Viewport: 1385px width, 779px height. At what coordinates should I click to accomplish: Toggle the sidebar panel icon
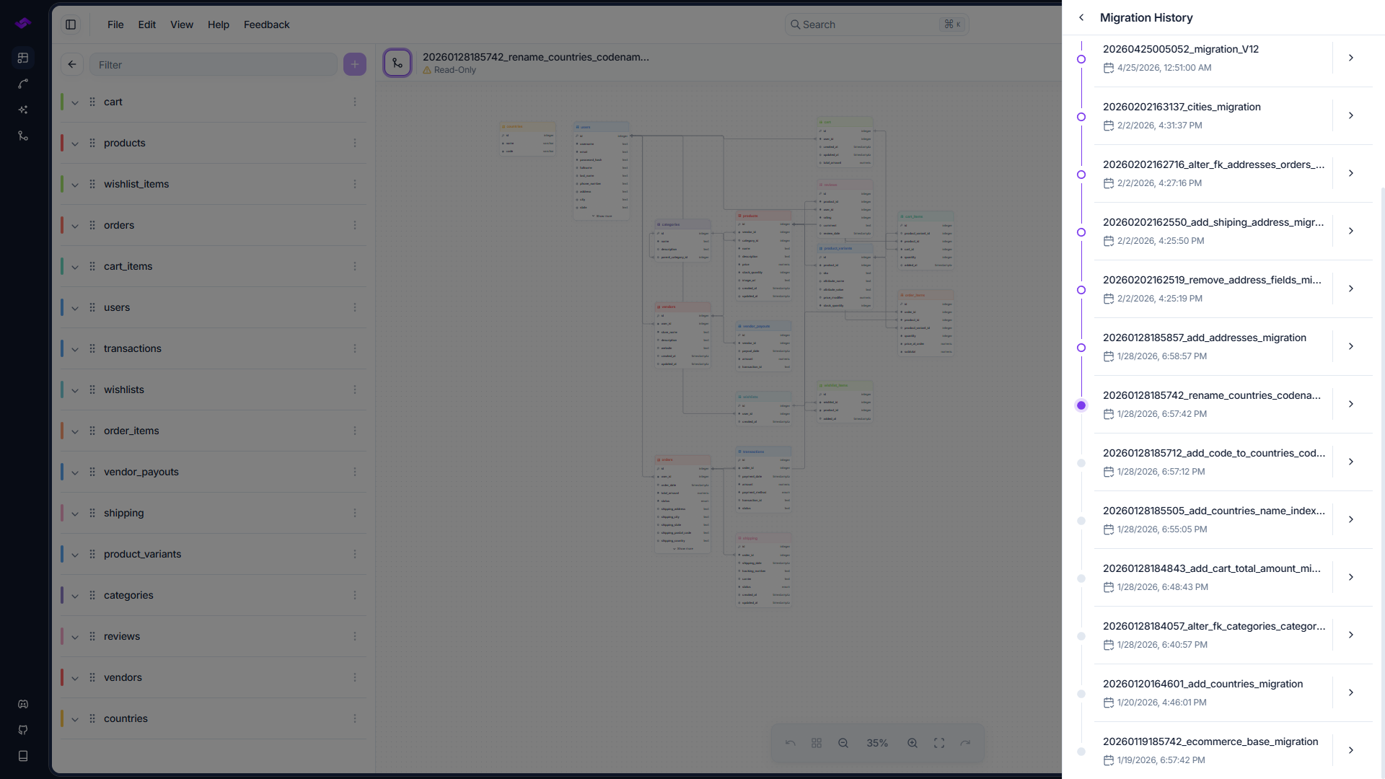click(71, 25)
